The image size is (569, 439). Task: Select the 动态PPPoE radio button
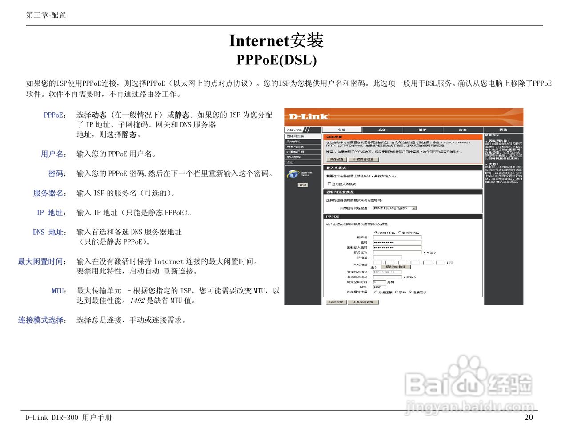(376, 233)
